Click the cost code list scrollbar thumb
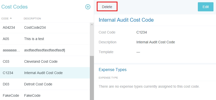The width and height of the screenshot is (216, 100). [x=92, y=78]
